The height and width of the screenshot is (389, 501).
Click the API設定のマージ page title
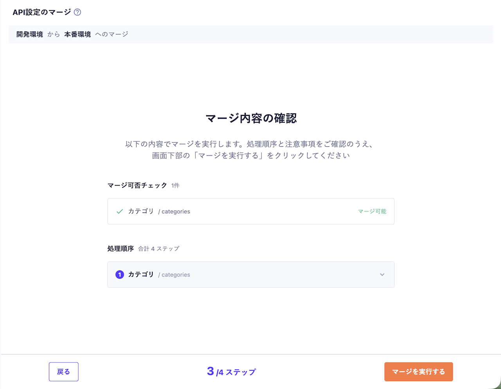click(x=42, y=12)
